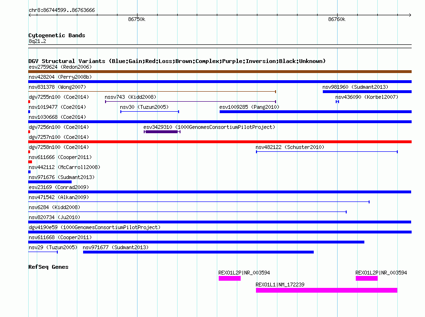
Task: Click the chr8:86744599..86763666 coordinate text
Action: point(62,10)
